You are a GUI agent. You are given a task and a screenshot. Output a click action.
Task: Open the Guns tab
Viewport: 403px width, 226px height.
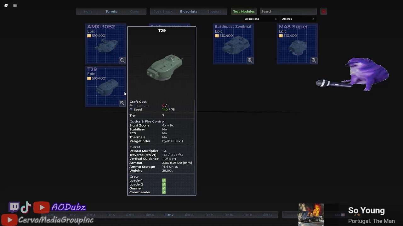point(134,11)
